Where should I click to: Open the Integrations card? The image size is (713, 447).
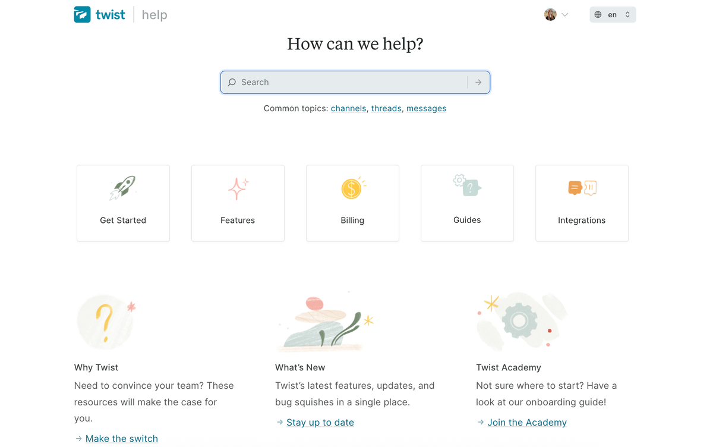pyautogui.click(x=582, y=203)
